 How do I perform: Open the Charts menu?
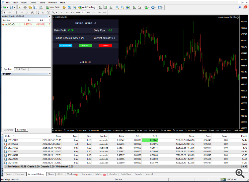33,3
